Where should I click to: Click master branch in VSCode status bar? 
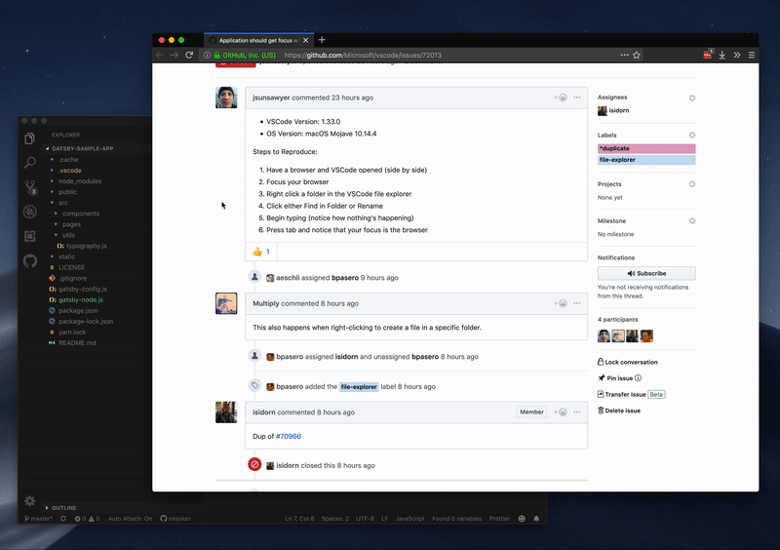pyautogui.click(x=38, y=519)
